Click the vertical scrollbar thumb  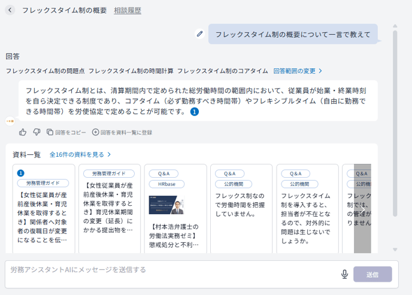coord(395,123)
